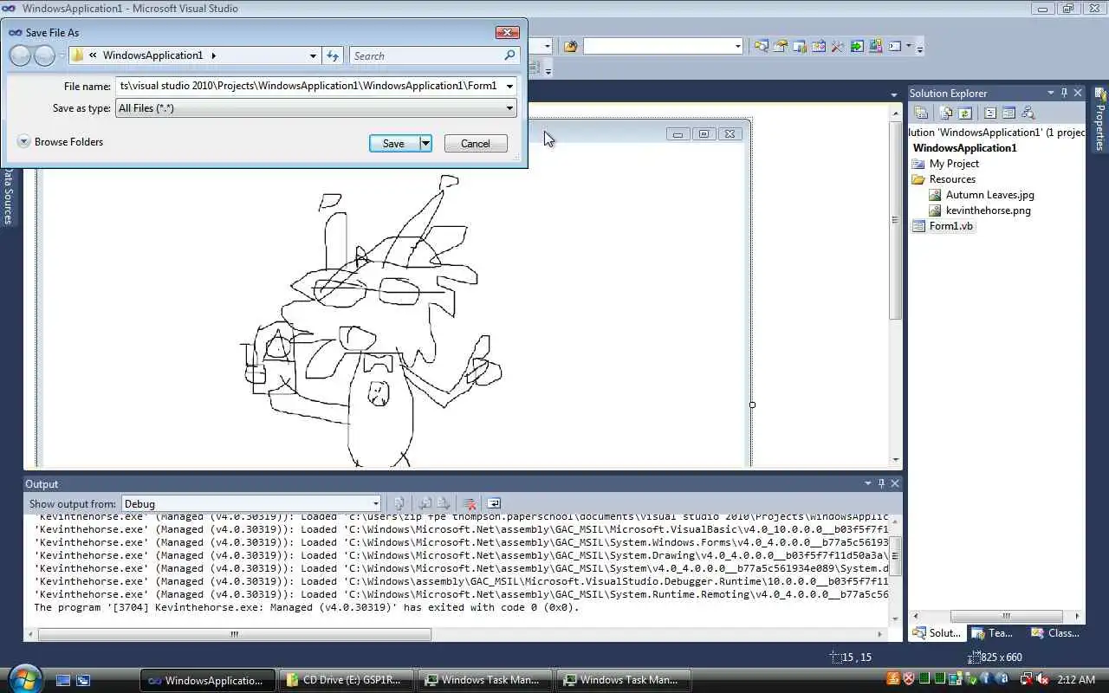Click the forward navigation arrow in save dialog
This screenshot has width=1109, height=693.
point(44,55)
